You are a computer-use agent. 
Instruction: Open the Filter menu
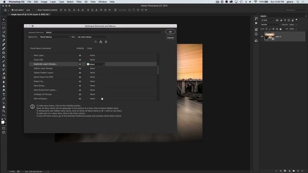click(79, 2)
